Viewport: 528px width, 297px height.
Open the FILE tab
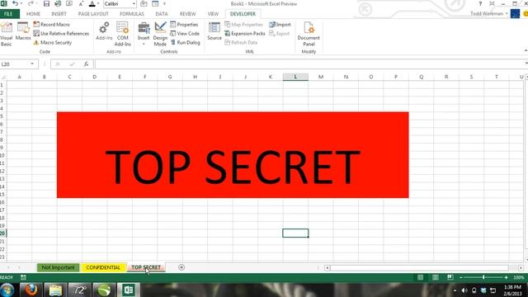pyautogui.click(x=9, y=14)
